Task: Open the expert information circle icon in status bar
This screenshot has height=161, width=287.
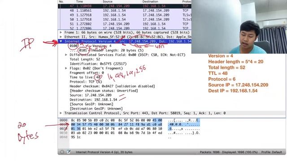Action: click(x=62, y=152)
